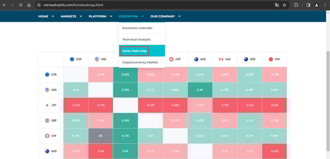The image size is (330, 159).
Task: Select Forex Heat Map from dropdown
Action: (142, 51)
